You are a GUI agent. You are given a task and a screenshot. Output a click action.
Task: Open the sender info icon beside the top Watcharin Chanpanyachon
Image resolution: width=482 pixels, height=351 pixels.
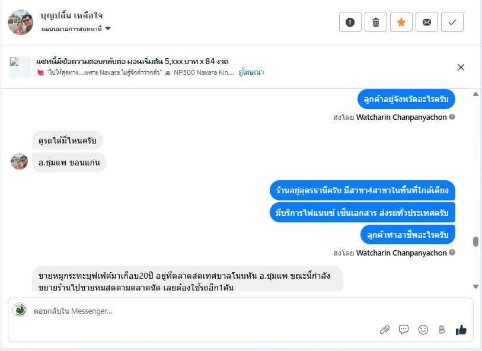point(452,117)
